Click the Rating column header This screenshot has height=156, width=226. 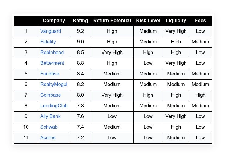click(x=81, y=21)
